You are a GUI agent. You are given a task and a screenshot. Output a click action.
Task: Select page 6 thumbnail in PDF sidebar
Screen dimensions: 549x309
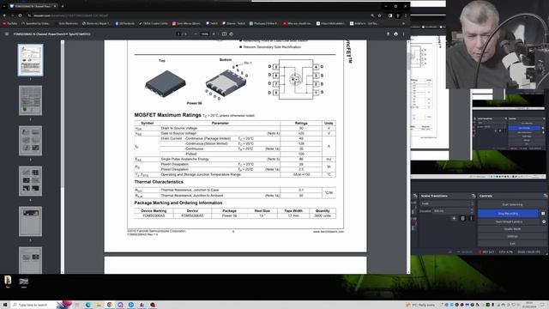point(31,260)
